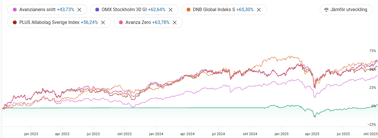Remove OMX Stockholm 30 GI from comparison

[171, 10]
